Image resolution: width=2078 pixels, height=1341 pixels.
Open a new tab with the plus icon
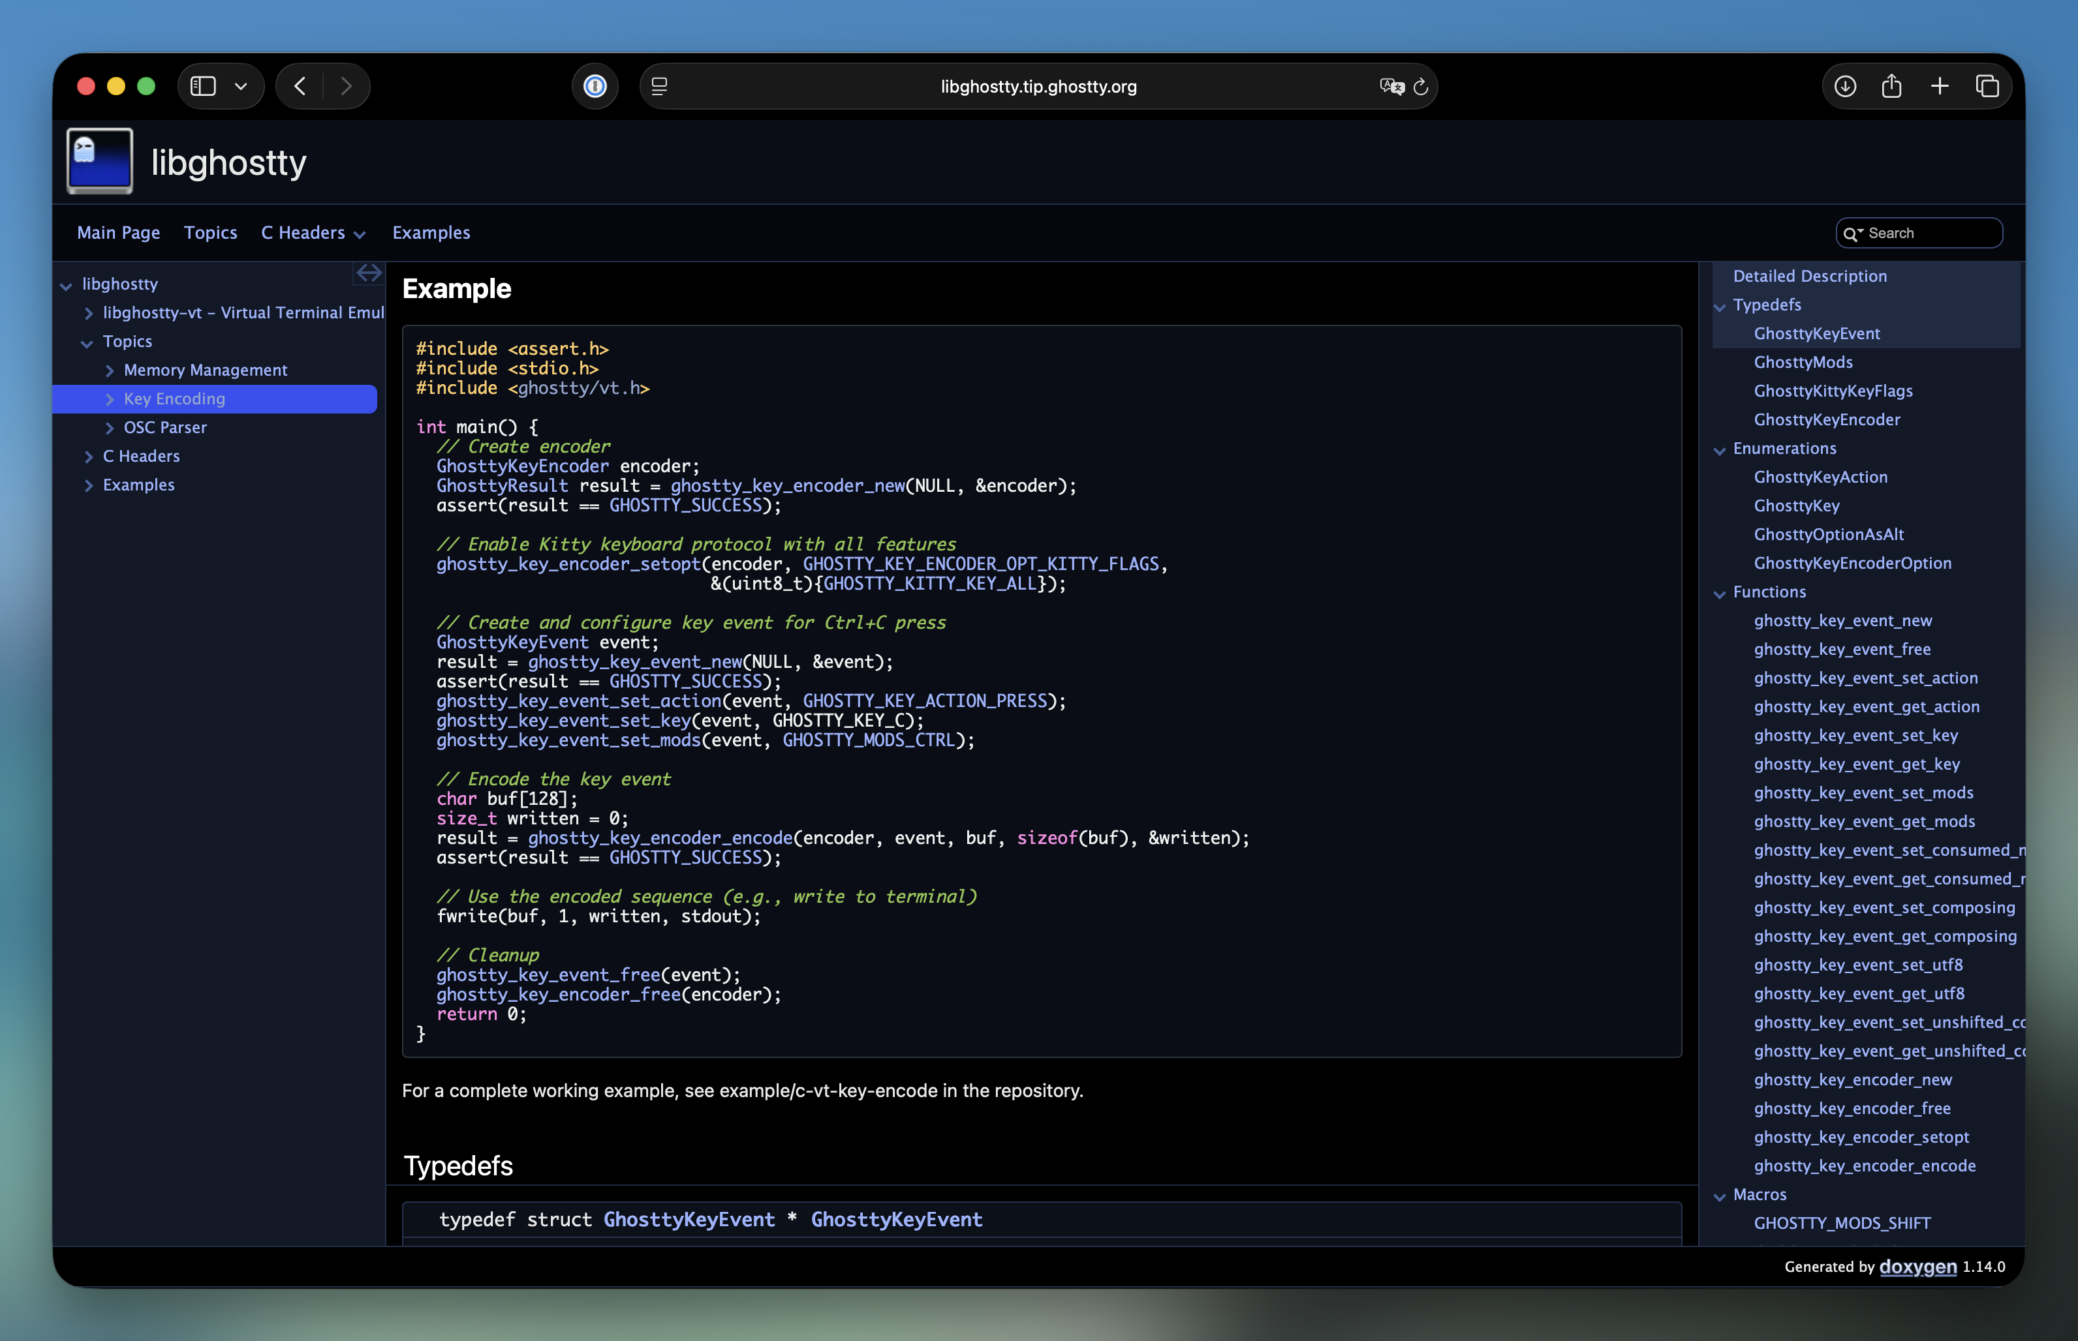click(x=1940, y=86)
